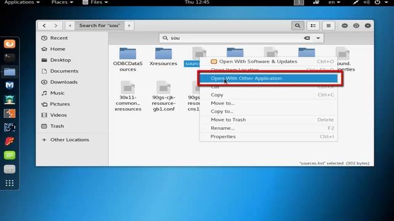Launch the Armitage character dock icon
Image resolution: width=394 pixels, height=221 pixels.
[x=10, y=99]
